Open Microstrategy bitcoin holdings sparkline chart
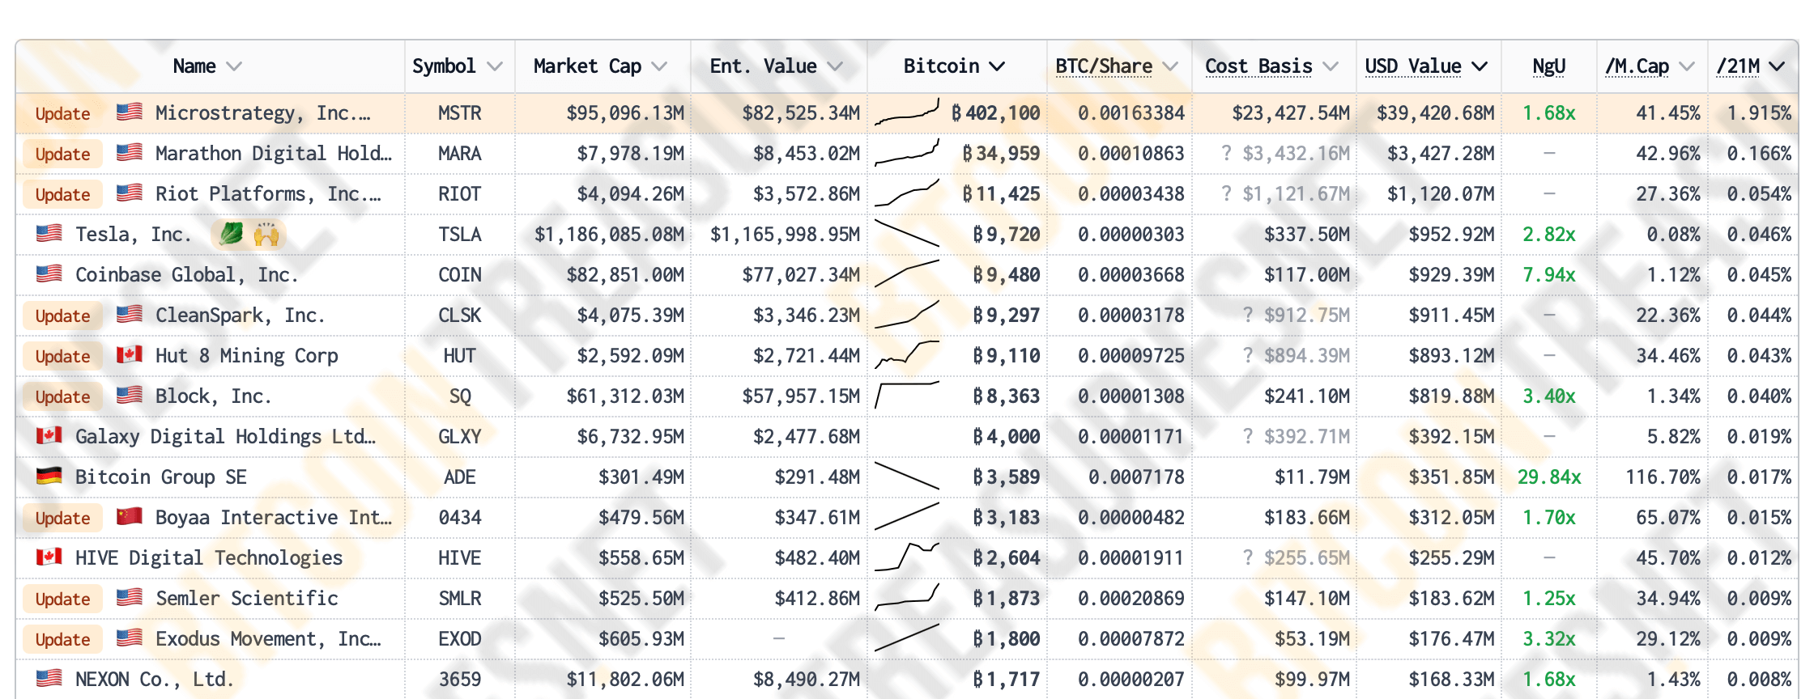 907,112
